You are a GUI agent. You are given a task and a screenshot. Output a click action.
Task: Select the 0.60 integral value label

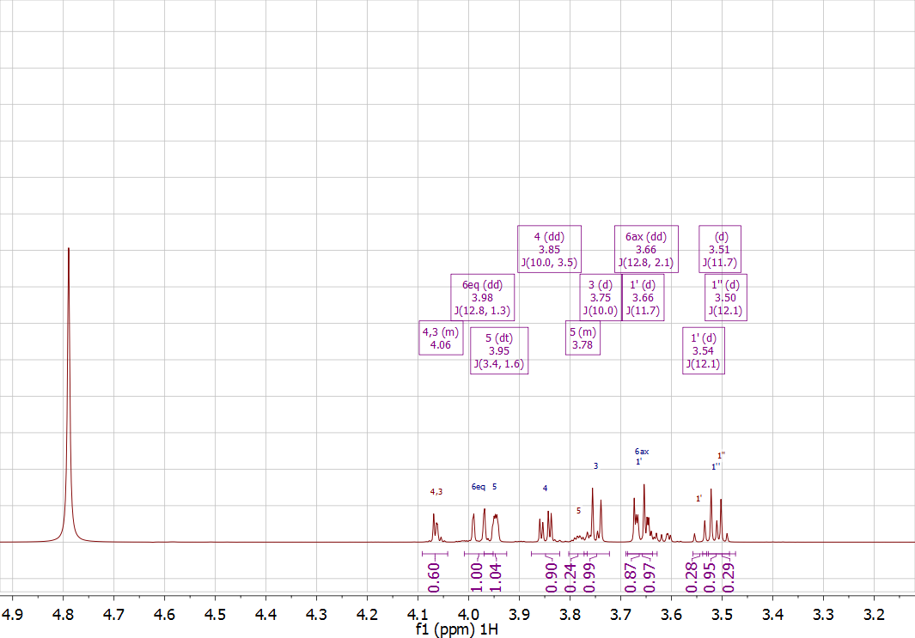pos(433,578)
